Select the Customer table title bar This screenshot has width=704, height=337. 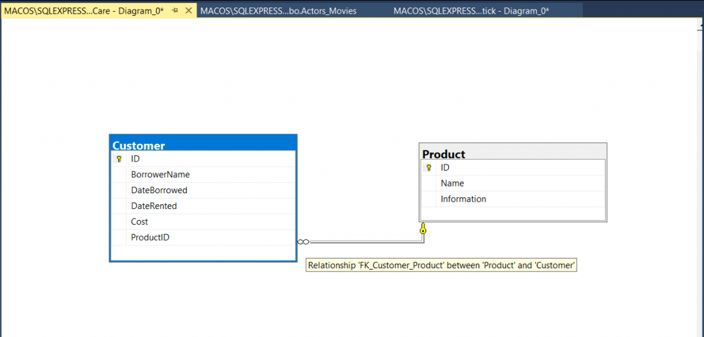tap(203, 144)
